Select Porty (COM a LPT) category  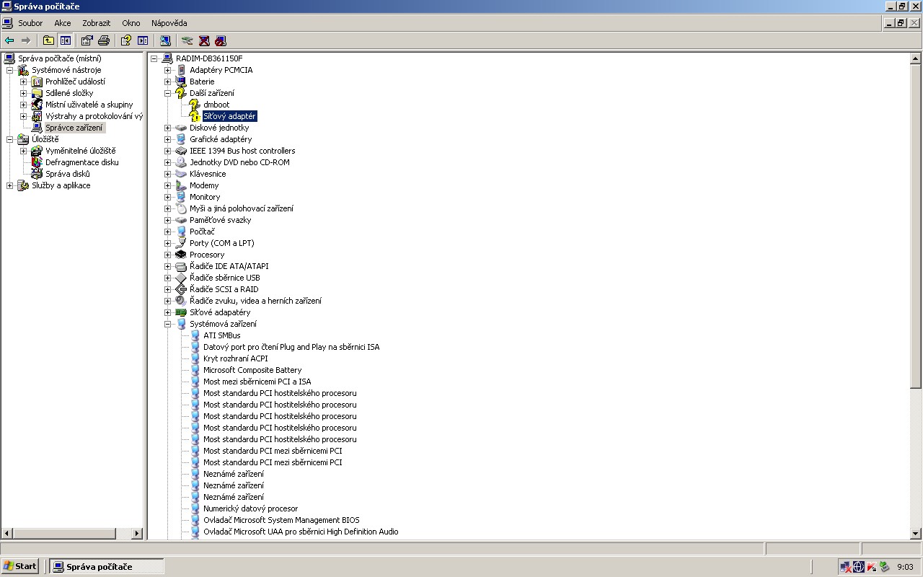222,243
